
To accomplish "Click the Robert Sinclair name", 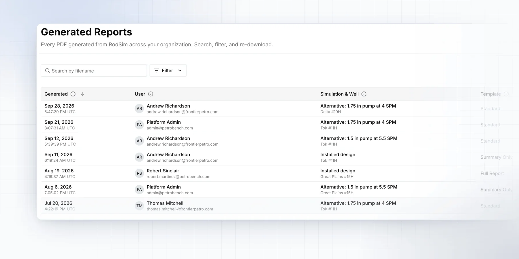I will click(163, 171).
